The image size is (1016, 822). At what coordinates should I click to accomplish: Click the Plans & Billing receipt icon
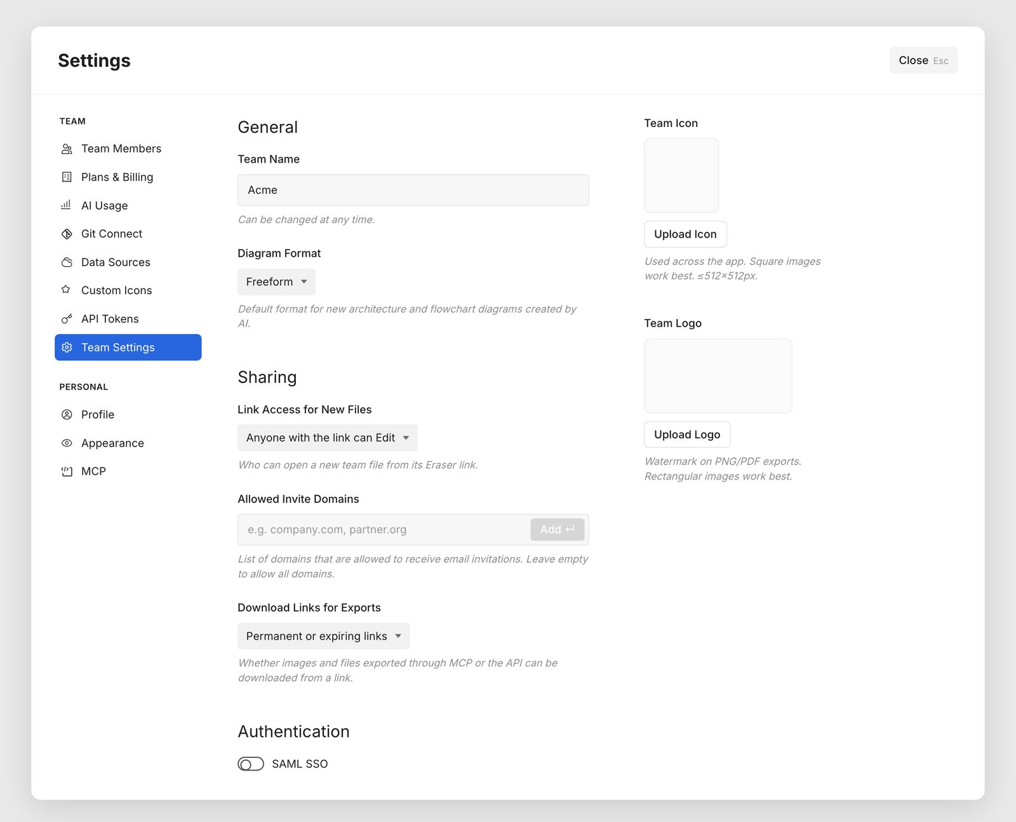tap(67, 177)
